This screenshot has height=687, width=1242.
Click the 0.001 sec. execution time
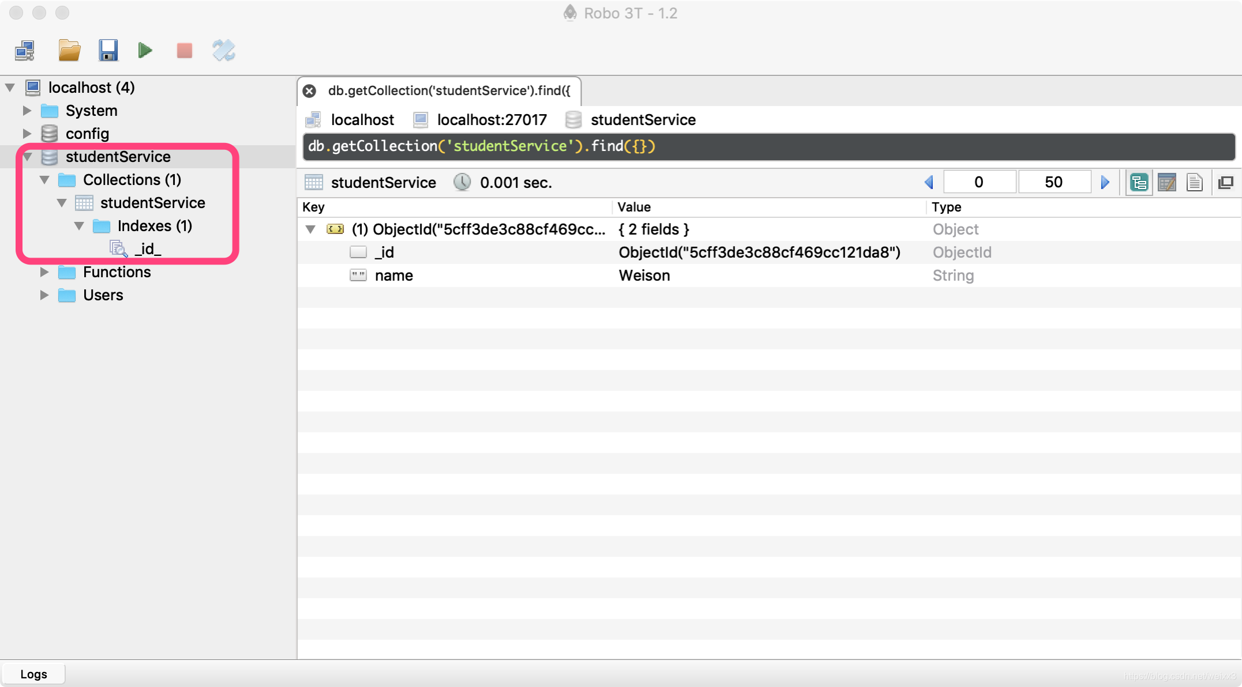(x=516, y=183)
